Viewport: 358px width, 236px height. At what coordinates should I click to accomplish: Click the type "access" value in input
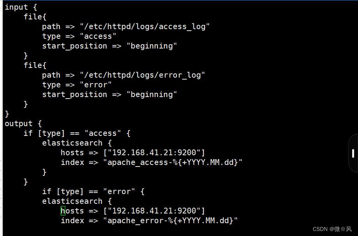[98, 36]
